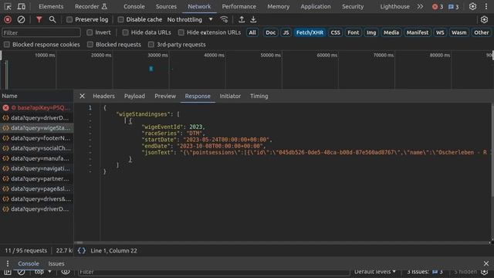Select the data?query=manufa request
Viewport: 494px width, 278px height.
pyautogui.click(x=36, y=158)
